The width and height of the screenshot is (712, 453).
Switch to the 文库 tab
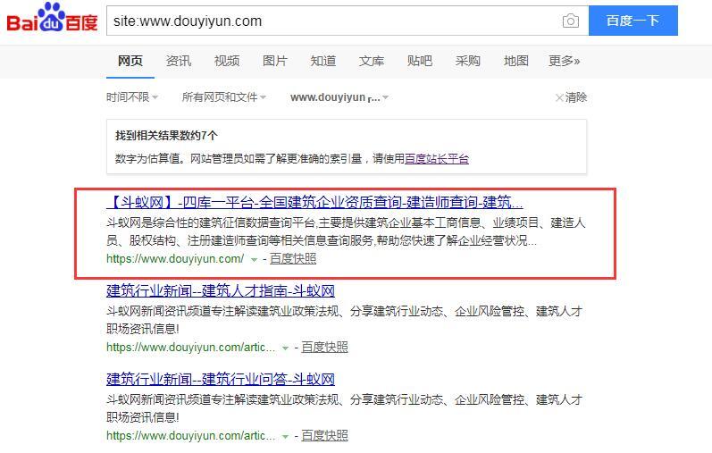click(372, 61)
